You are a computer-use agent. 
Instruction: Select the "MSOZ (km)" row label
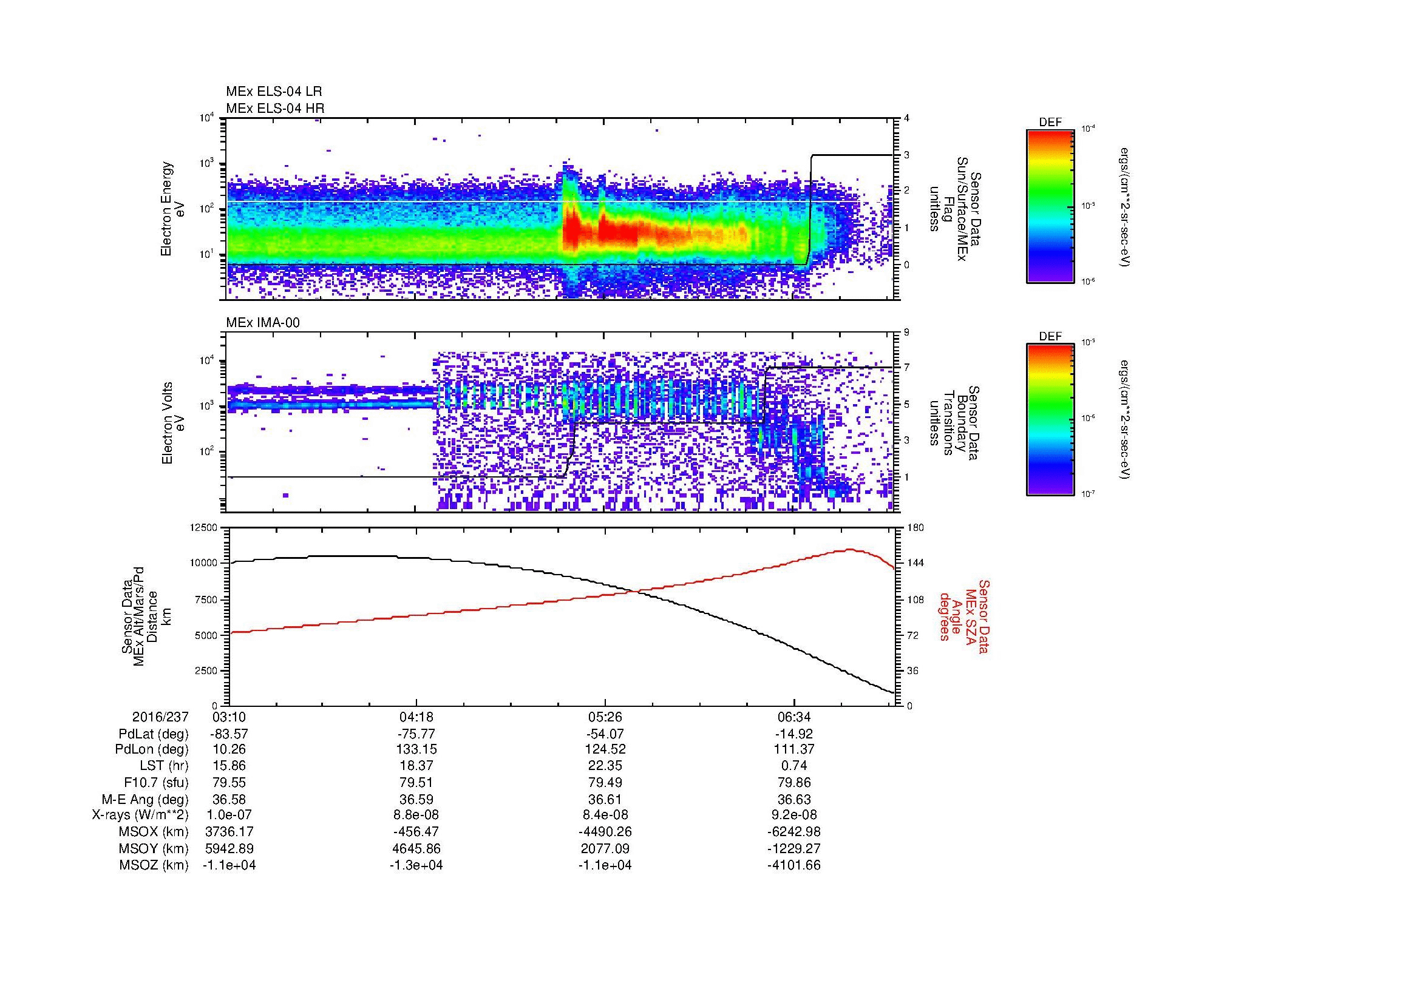tap(154, 865)
